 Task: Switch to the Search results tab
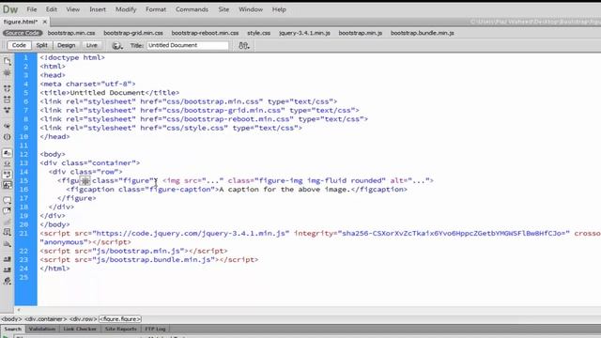click(x=13, y=329)
